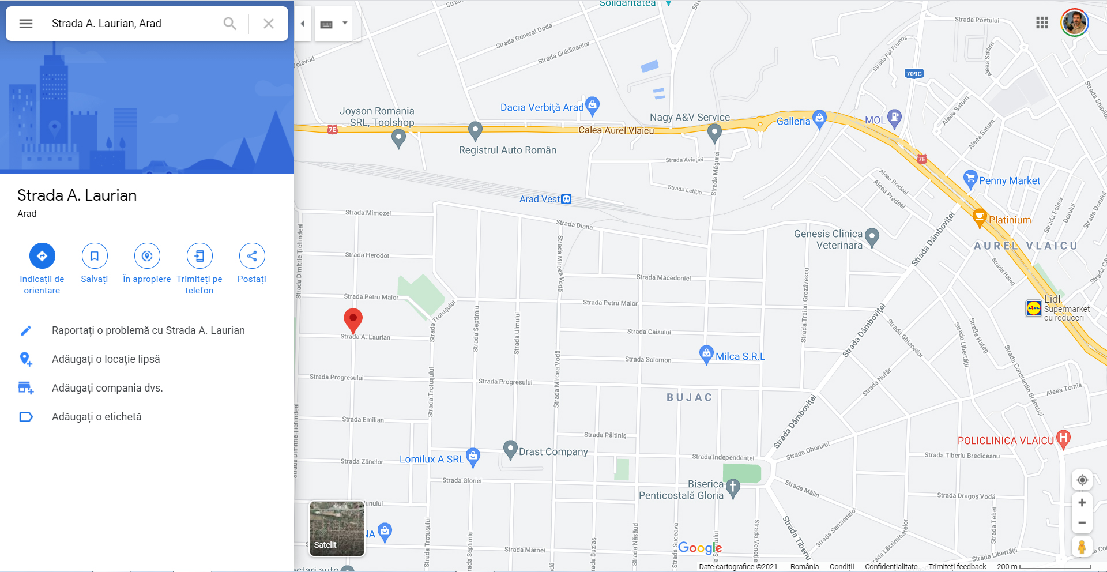Clear the search with X icon

coord(269,24)
